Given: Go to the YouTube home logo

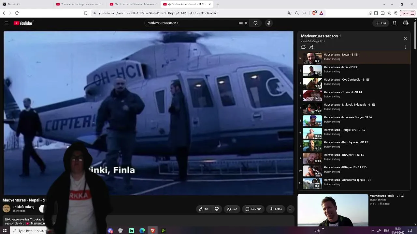Looking at the screenshot, I should click(23, 23).
